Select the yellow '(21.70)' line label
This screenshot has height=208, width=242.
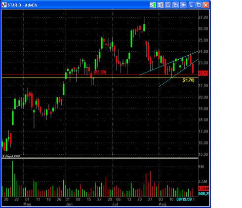(x=188, y=80)
